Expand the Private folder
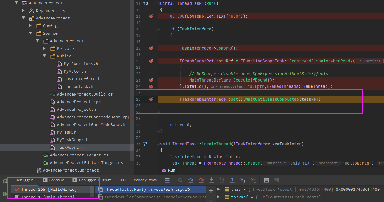This screenshot has width=384, height=202. [44, 48]
